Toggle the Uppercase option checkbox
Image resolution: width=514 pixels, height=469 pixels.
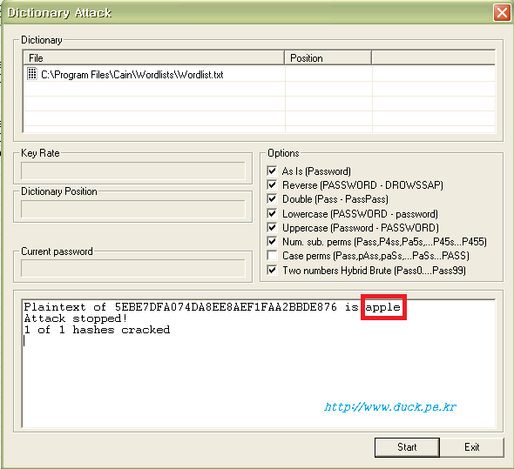click(x=272, y=227)
